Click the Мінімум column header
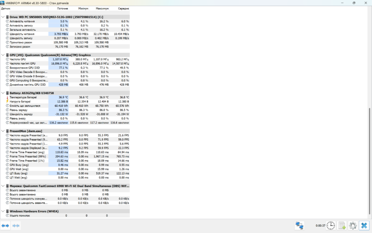Viewport: 372px width, 233px height. [x=79, y=8]
